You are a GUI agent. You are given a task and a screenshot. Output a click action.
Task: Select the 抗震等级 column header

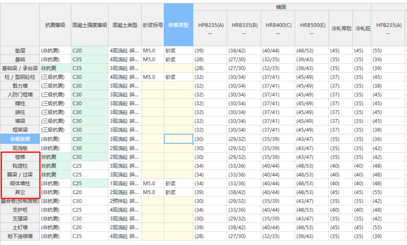coord(55,25)
